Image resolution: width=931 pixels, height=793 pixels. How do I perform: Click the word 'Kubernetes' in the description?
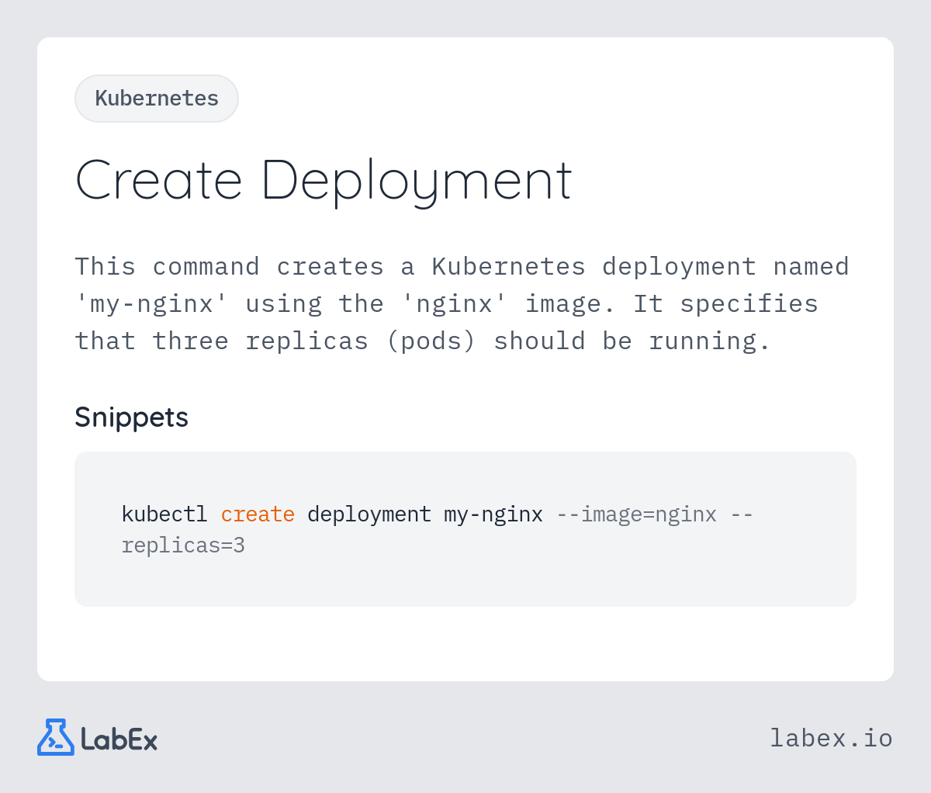(x=508, y=266)
